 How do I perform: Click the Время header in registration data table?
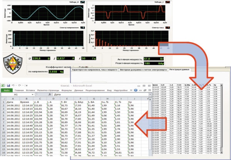point(156,85)
